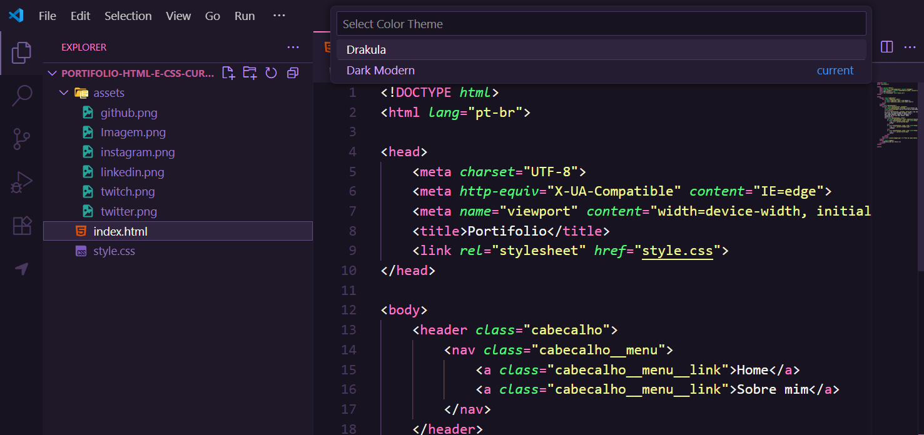Open instagram.png in the file tree
Image resolution: width=924 pixels, height=435 pixels.
138,152
